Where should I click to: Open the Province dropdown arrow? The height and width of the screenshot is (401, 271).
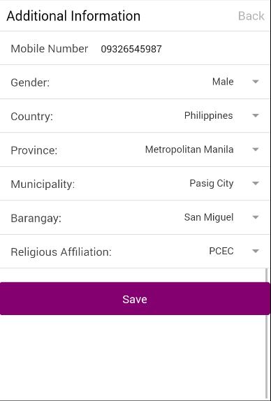click(256, 150)
